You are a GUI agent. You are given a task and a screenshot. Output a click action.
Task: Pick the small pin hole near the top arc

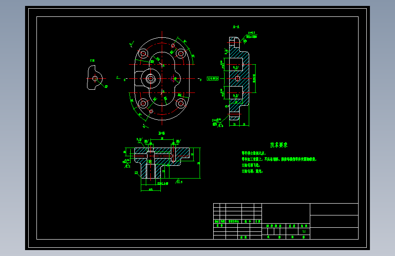[173, 46]
